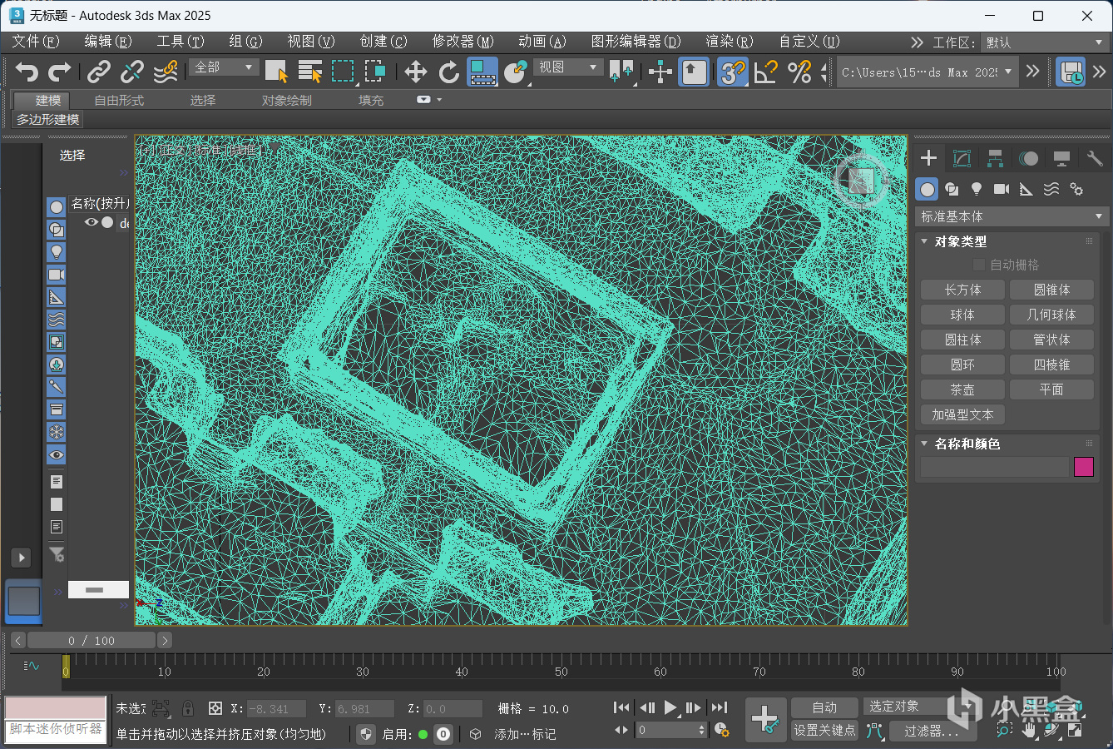Click the magenta object color swatch
This screenshot has width=1113, height=749.
coord(1083,467)
